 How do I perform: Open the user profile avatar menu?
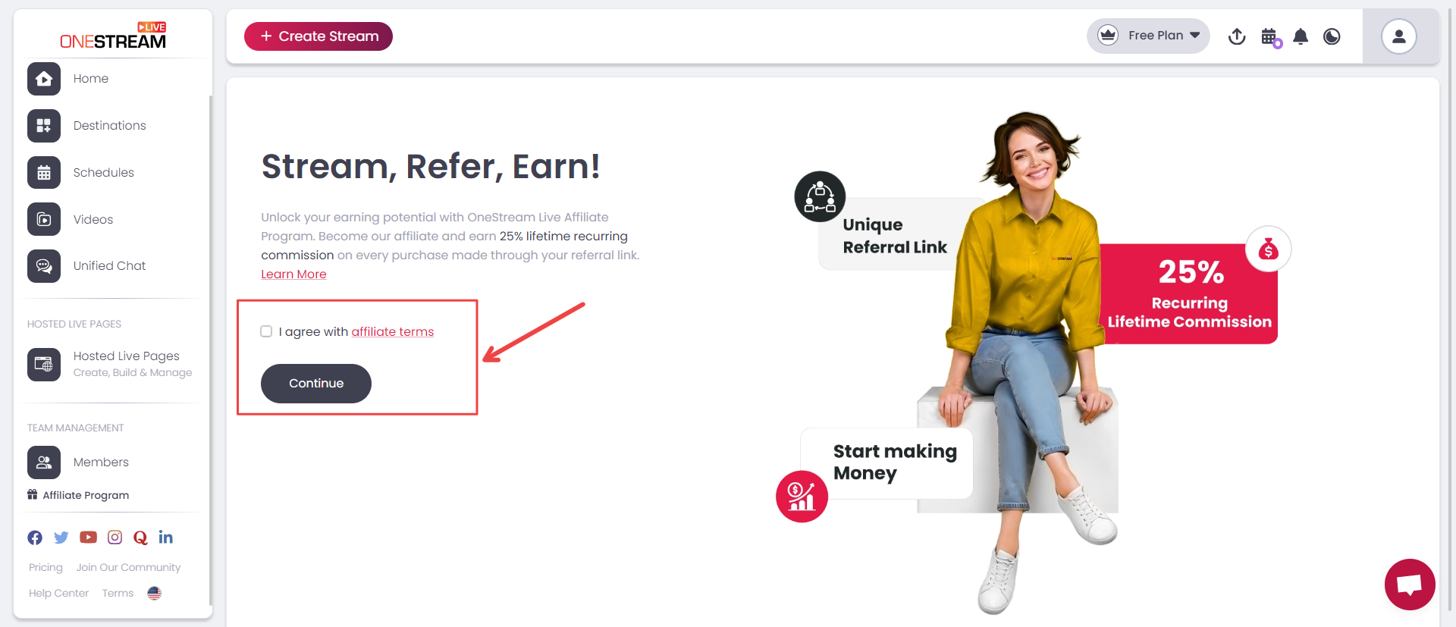(x=1399, y=36)
